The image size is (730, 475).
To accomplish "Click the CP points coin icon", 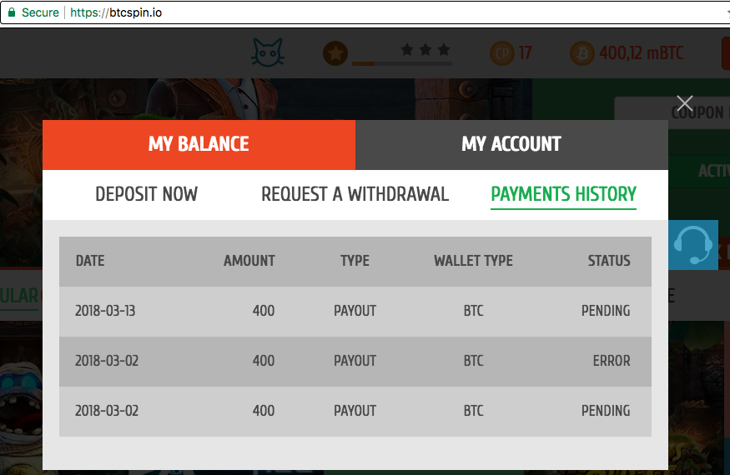I will tap(502, 53).
